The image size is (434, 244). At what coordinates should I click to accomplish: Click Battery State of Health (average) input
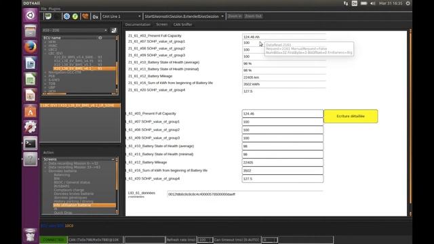coord(282,146)
